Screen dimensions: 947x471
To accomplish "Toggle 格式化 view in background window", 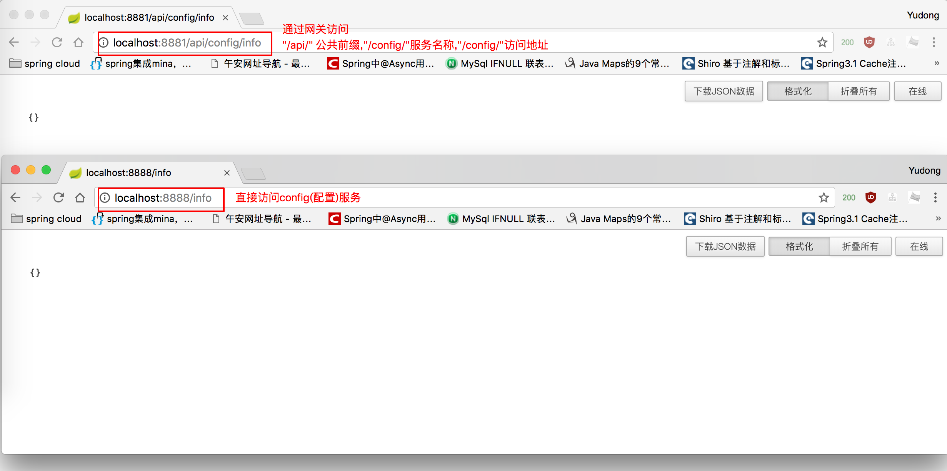I will tap(798, 91).
